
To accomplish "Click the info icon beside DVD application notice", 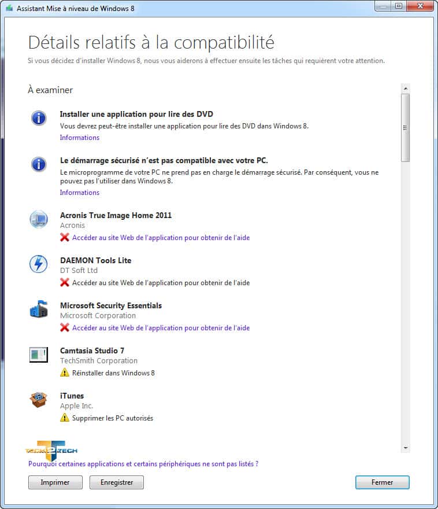I will coord(39,118).
